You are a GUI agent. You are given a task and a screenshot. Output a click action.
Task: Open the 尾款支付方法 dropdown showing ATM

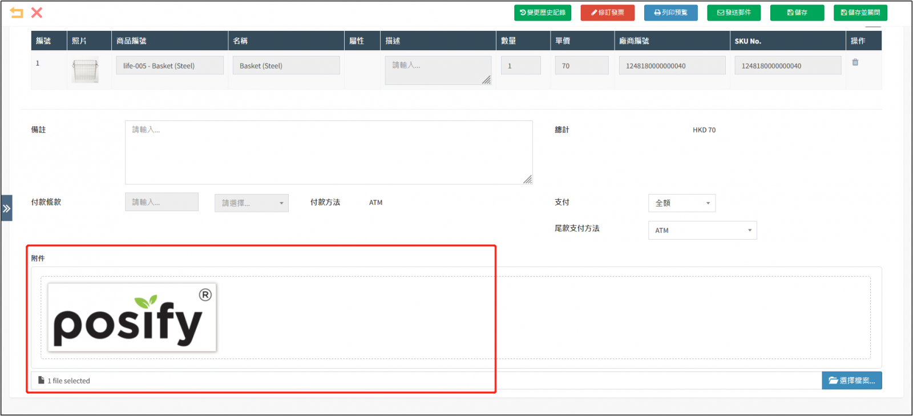point(702,231)
